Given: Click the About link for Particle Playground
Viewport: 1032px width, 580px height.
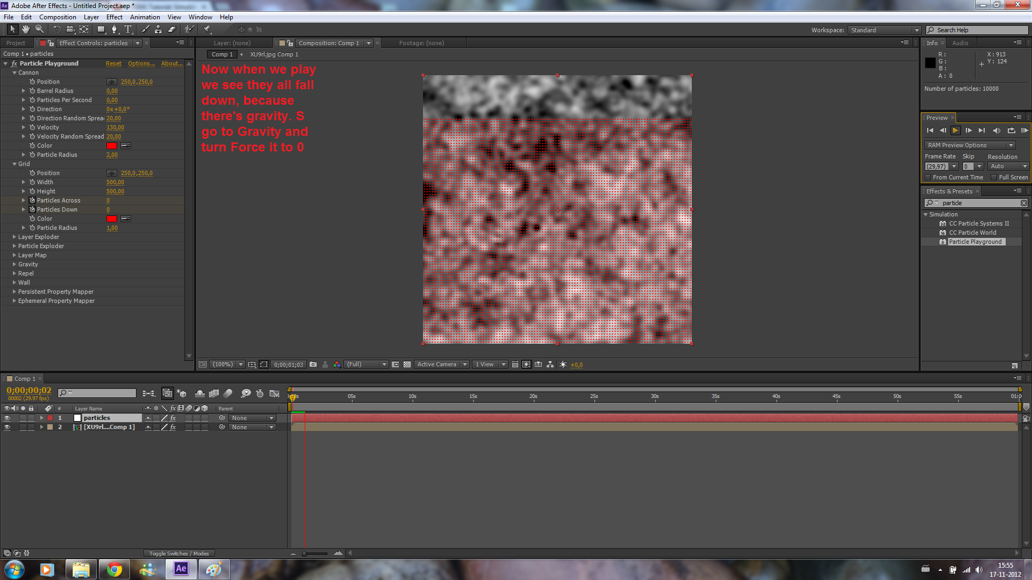Looking at the screenshot, I should pyautogui.click(x=172, y=63).
